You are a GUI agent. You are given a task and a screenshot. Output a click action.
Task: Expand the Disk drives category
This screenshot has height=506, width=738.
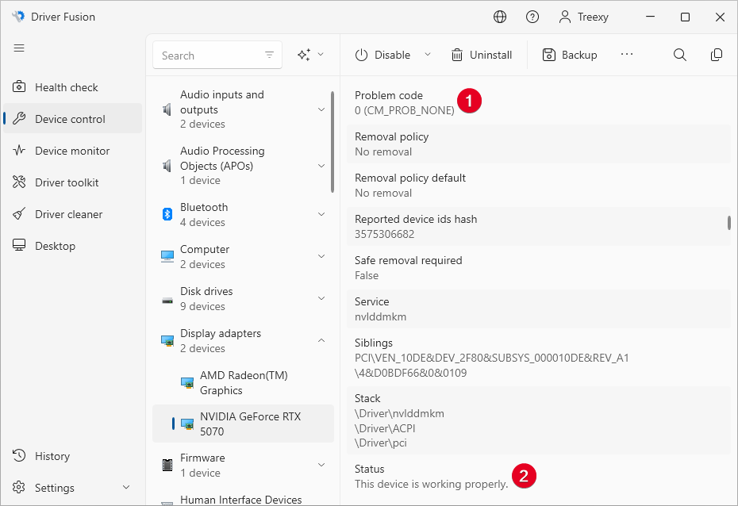pyautogui.click(x=321, y=298)
